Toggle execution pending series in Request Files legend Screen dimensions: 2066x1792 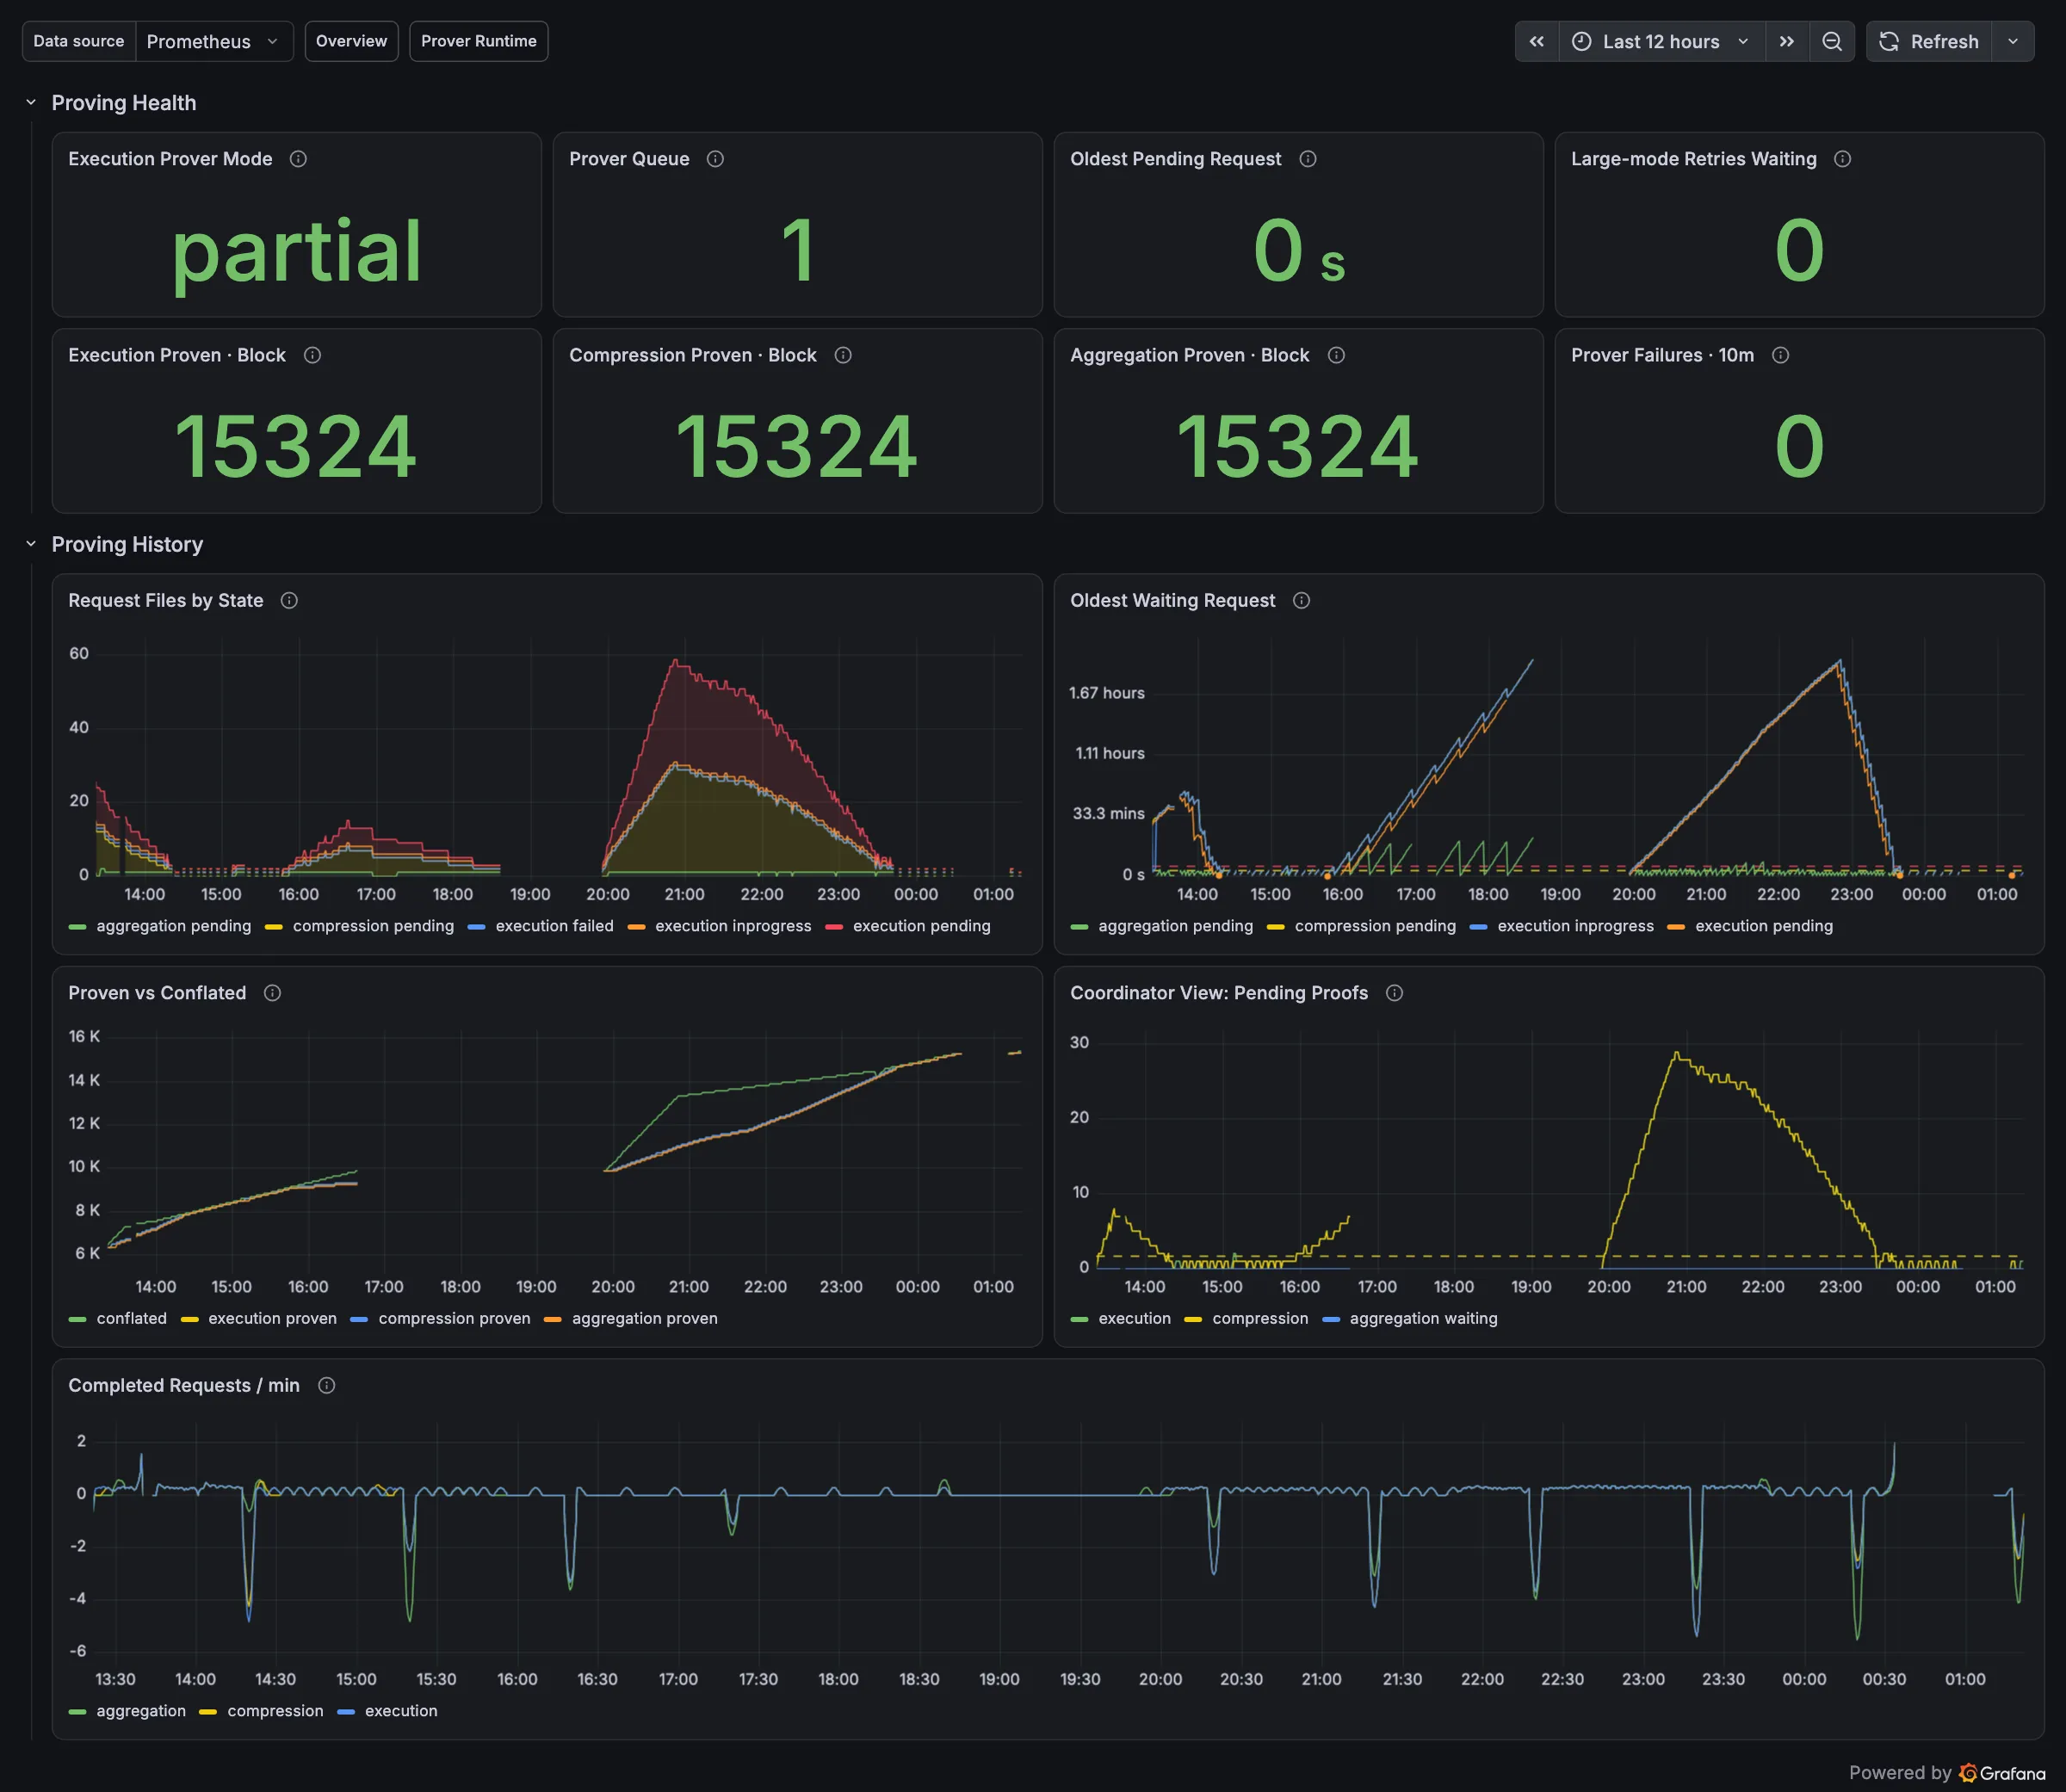[x=921, y=926]
